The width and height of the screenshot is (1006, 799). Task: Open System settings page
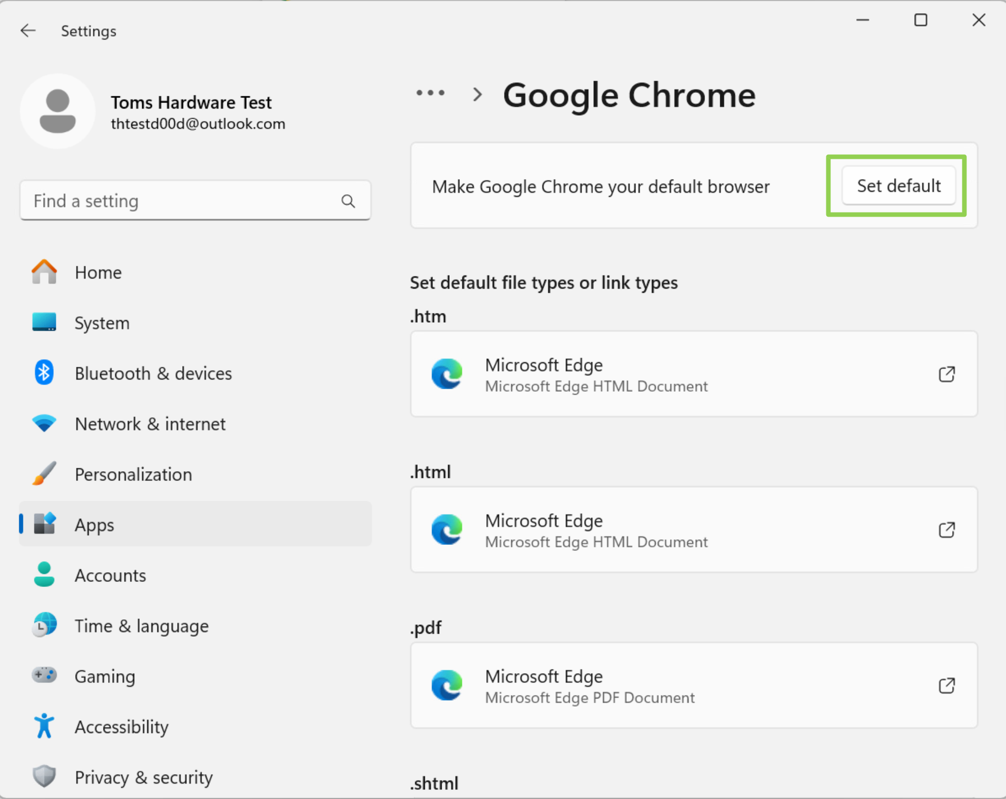click(195, 323)
